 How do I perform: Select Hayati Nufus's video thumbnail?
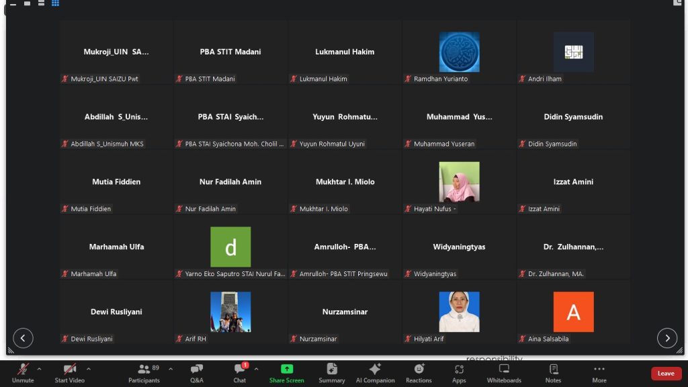(x=459, y=181)
